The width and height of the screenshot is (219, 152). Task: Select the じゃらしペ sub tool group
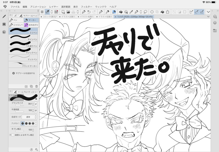point(16,25)
